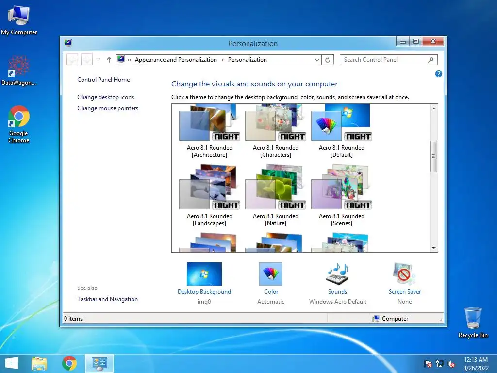The width and height of the screenshot is (497, 373).
Task: Go up one level with the up arrow
Action: [109, 60]
